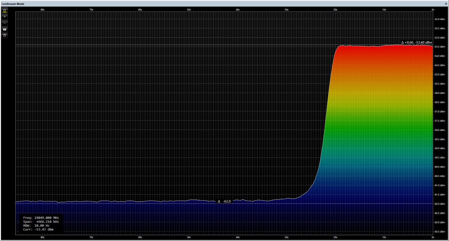The width and height of the screenshot is (449, 241).
Task: Click the 'Span: ±666.210 kHz' readout
Action: 41,222
